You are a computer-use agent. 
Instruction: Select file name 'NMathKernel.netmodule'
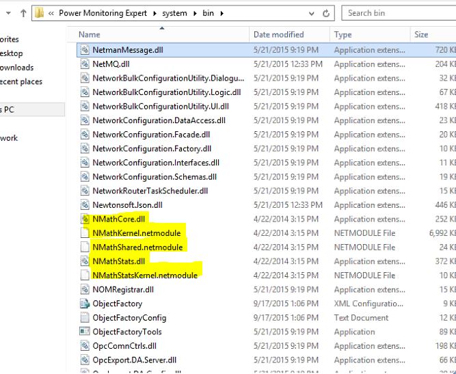point(137,233)
